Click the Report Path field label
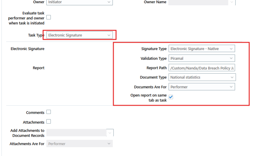The image size is (266, 156). pyautogui.click(x=157, y=68)
